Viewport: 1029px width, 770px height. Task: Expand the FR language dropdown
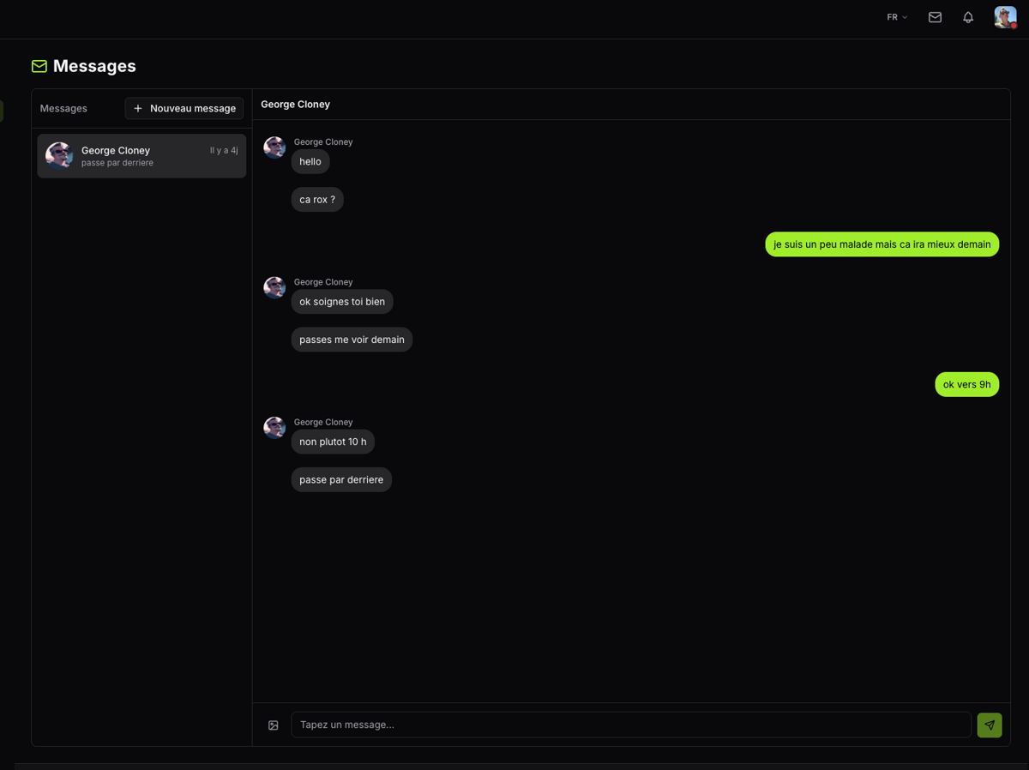point(897,17)
